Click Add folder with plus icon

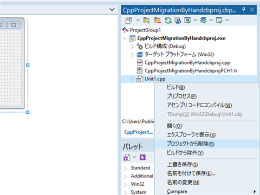coord(147,20)
